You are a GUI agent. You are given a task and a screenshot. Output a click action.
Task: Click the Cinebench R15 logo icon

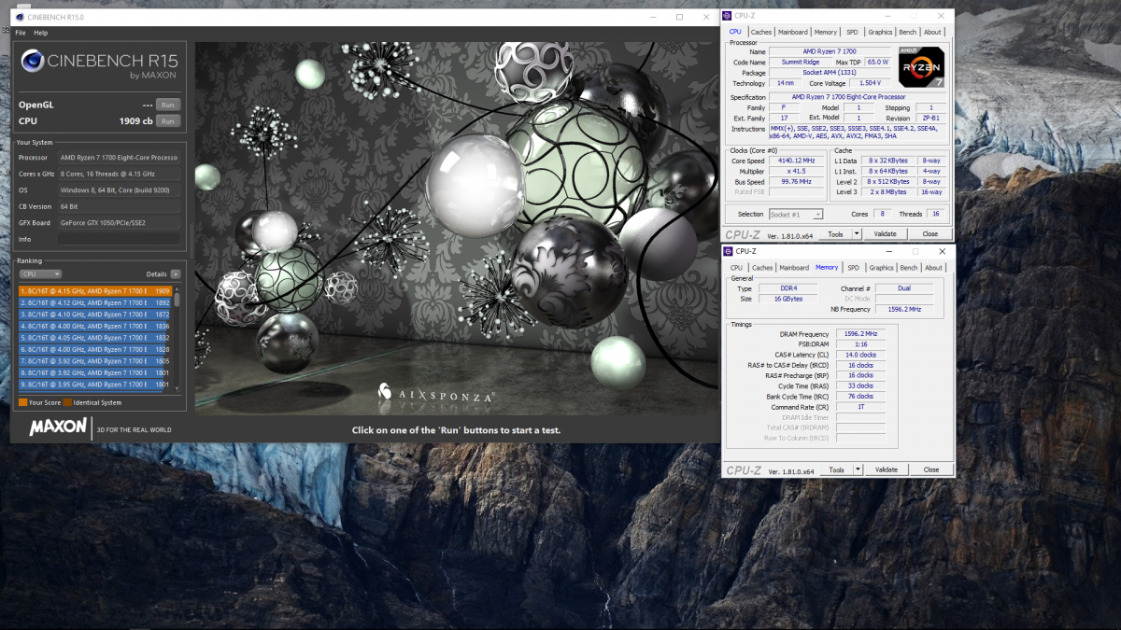point(35,63)
